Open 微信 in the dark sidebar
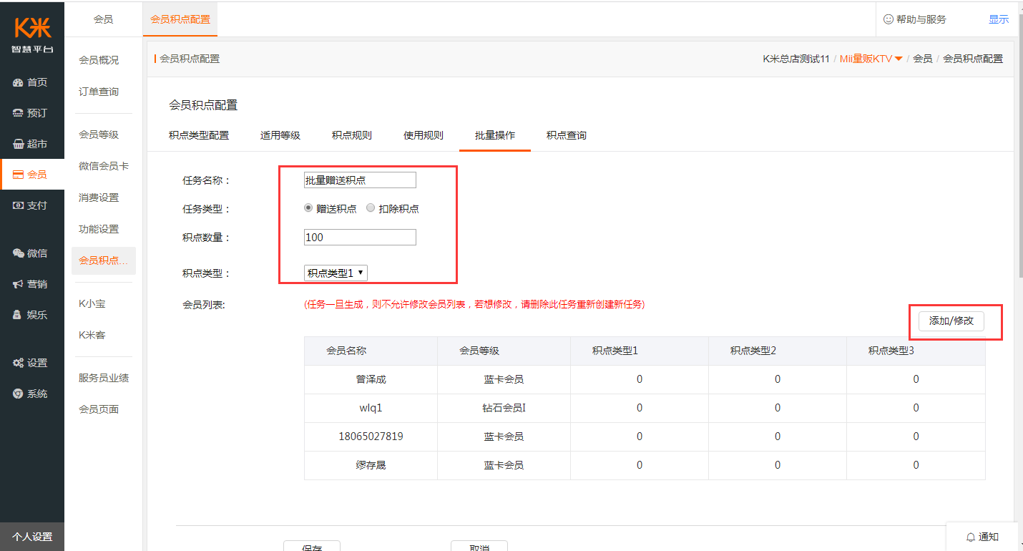The image size is (1023, 551). (32, 253)
